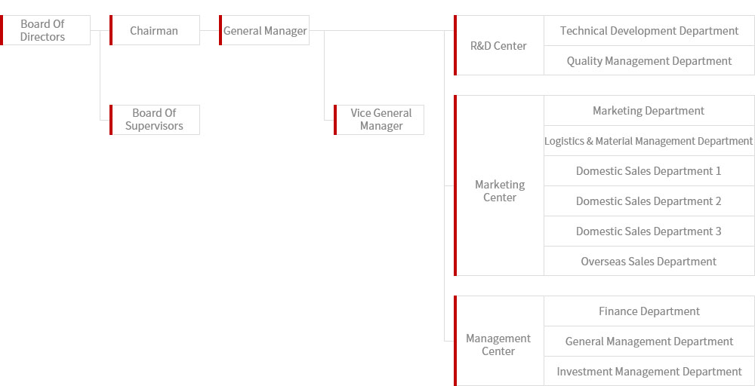755x386 pixels.
Task: Click the Board Of Directors box
Action: [44, 30]
